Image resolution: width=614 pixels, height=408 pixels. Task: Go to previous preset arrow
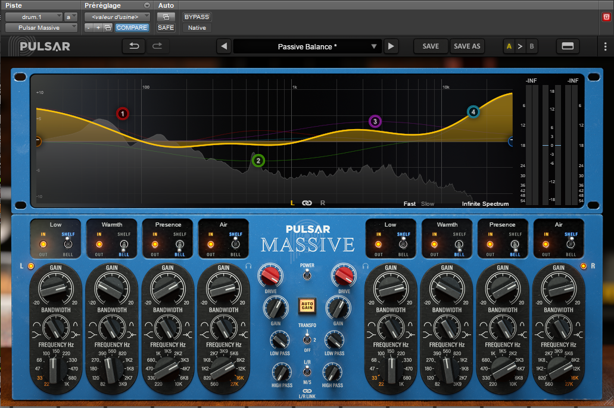coord(224,46)
